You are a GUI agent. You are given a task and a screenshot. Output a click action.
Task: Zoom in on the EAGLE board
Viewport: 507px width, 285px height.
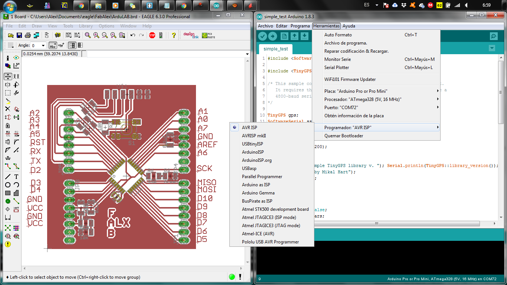96,35
